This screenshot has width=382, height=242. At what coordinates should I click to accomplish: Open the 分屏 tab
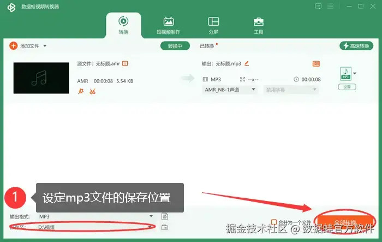coord(213,25)
